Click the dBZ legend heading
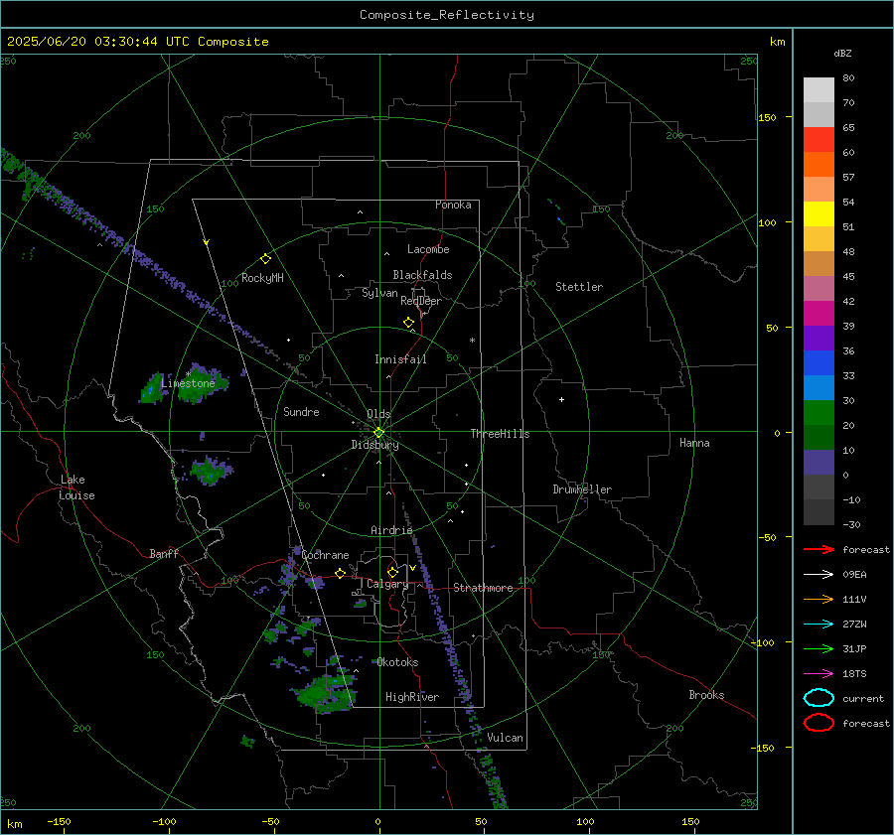Viewport: 894px width, 835px height. 842,53
